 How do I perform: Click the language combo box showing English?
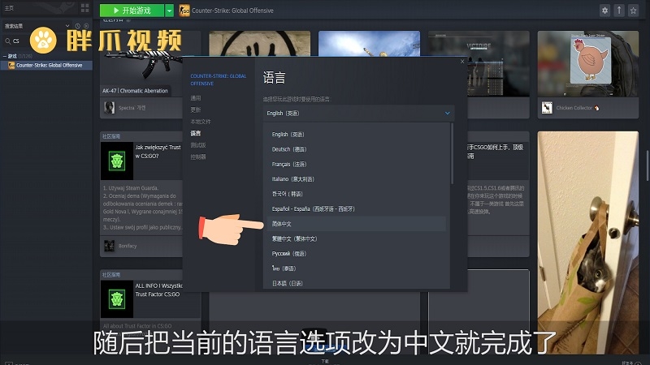click(x=358, y=113)
